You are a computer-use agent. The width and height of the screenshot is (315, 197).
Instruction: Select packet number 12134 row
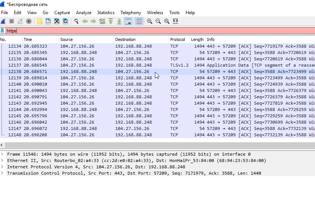point(157,46)
